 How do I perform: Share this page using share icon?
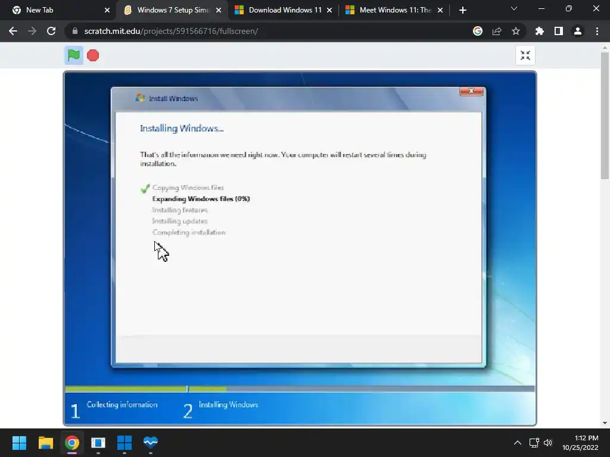[x=497, y=31]
